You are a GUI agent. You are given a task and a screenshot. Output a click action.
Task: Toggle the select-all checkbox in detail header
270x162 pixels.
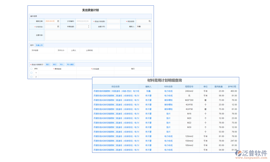click(x=31, y=69)
